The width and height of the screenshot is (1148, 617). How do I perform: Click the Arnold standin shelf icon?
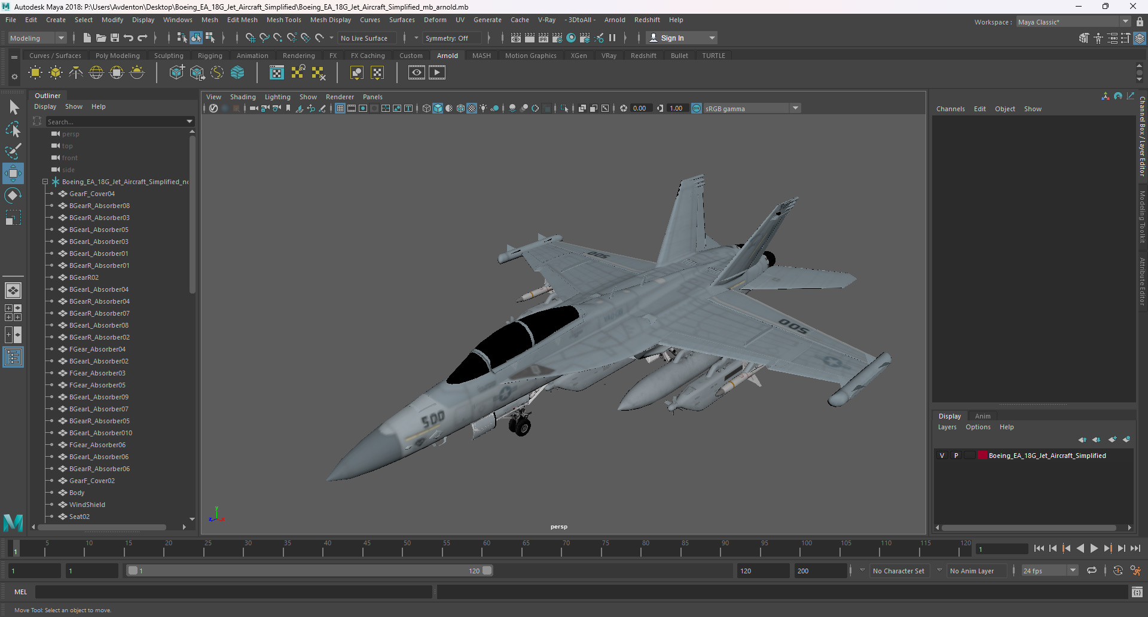tap(177, 73)
